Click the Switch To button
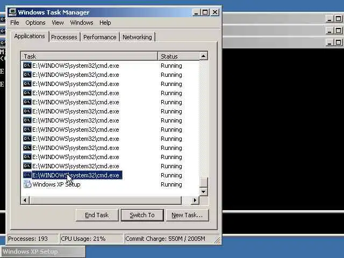 coord(142,215)
